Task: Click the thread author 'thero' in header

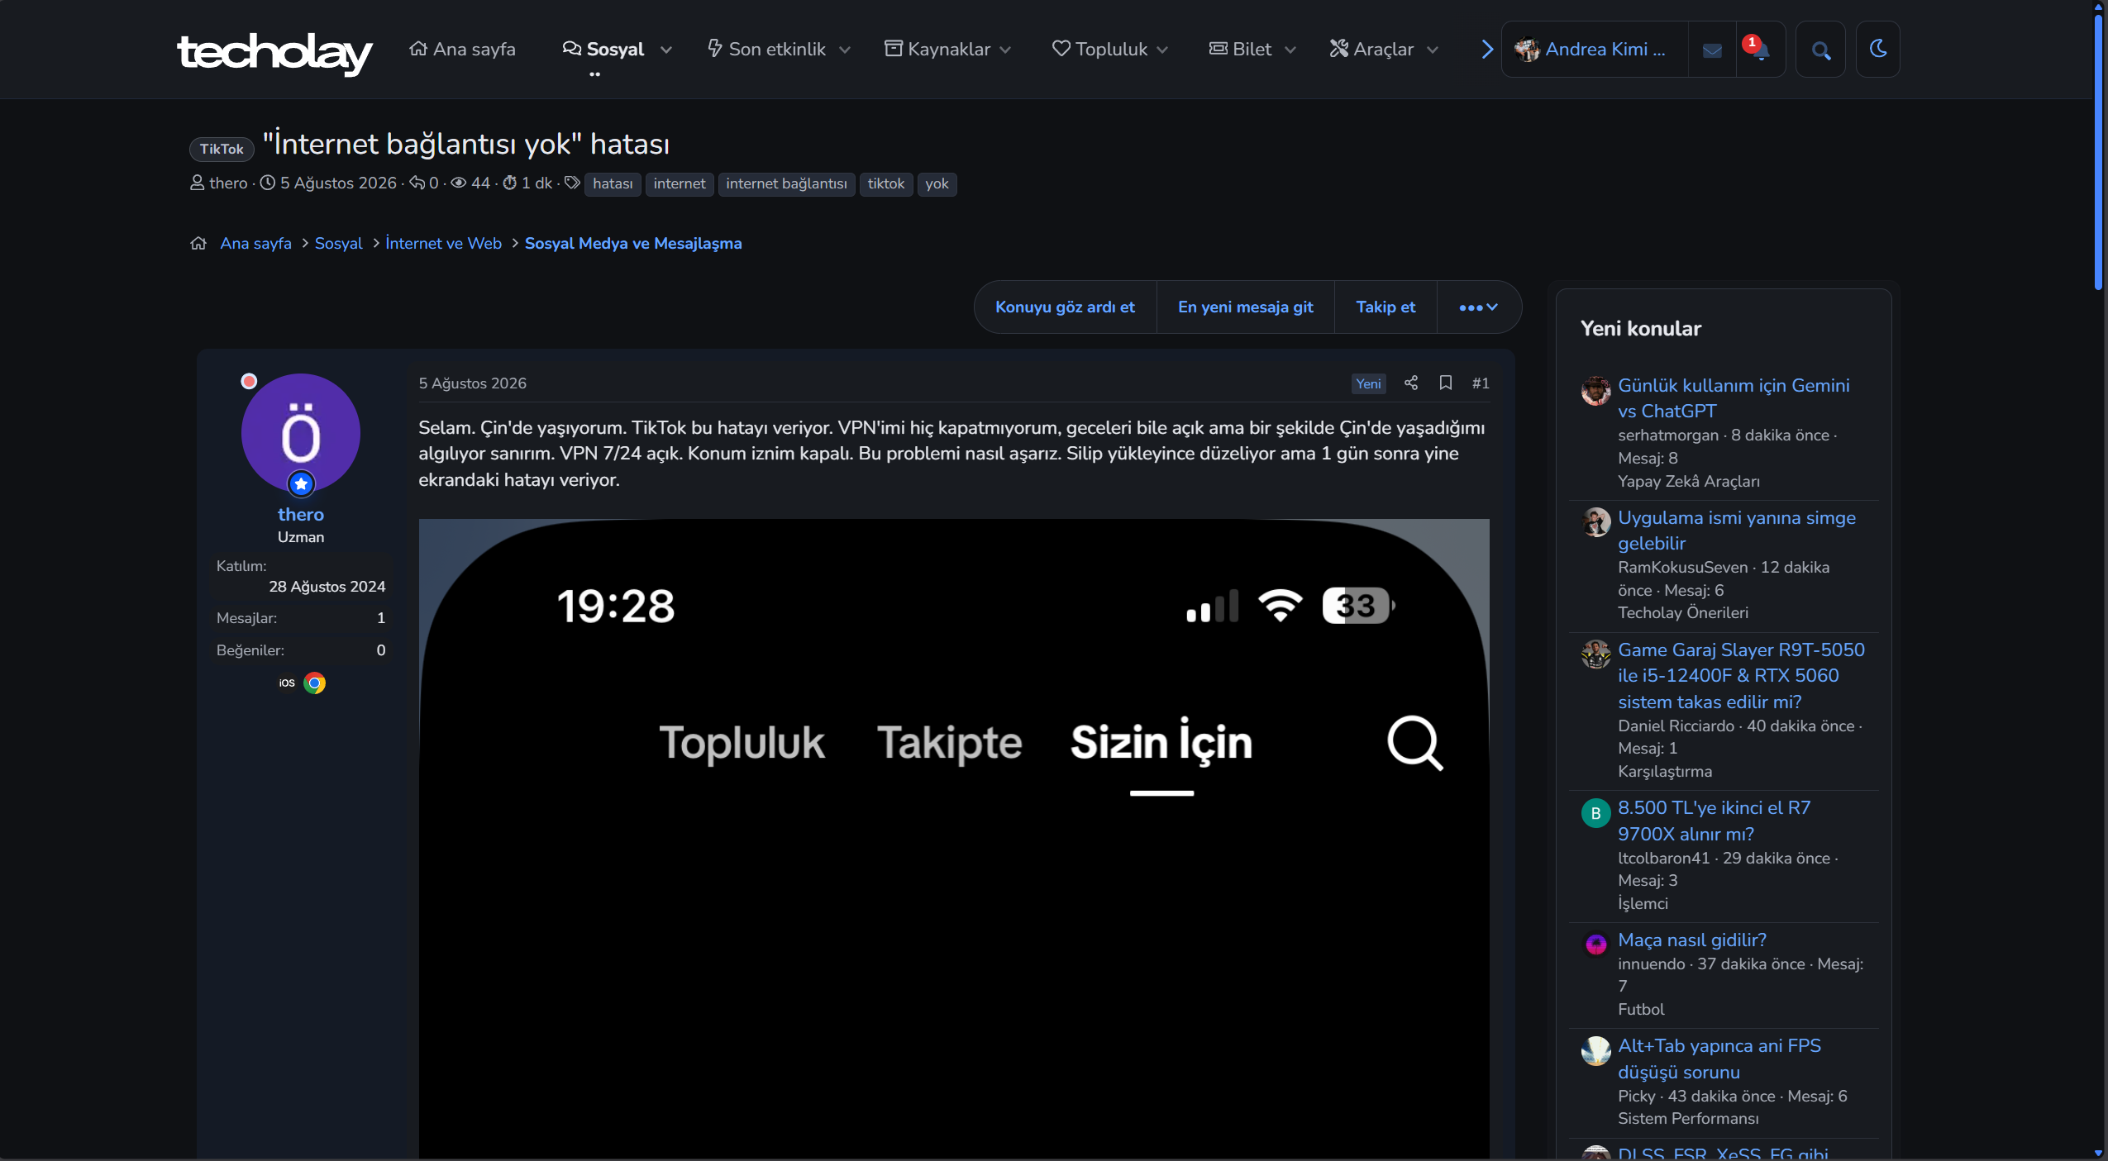Action: click(228, 183)
